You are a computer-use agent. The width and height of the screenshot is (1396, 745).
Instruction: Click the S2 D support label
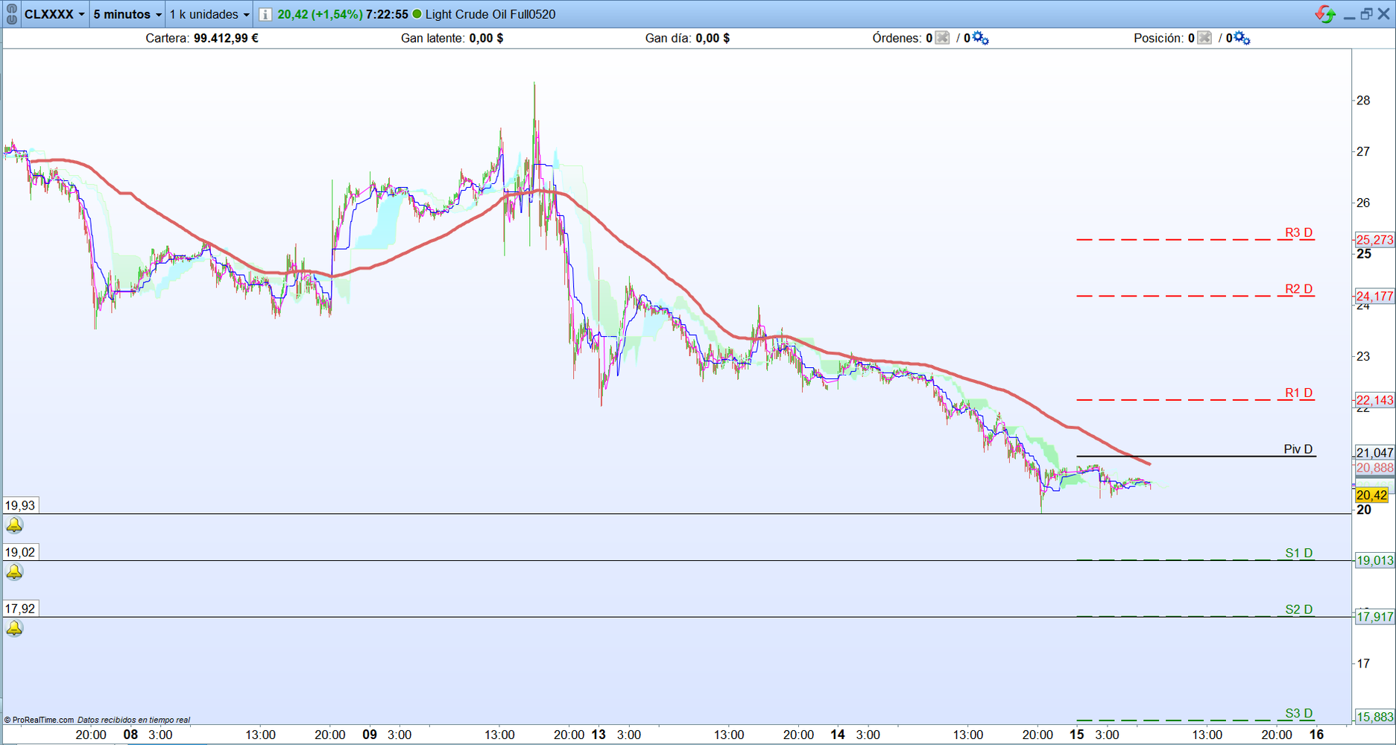[x=1298, y=609]
